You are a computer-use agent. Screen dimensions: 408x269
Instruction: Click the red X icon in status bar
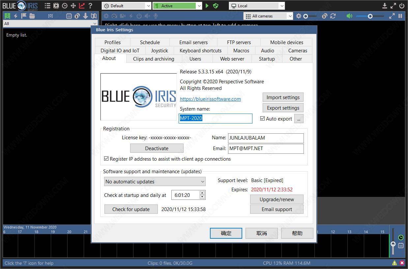coord(402,263)
